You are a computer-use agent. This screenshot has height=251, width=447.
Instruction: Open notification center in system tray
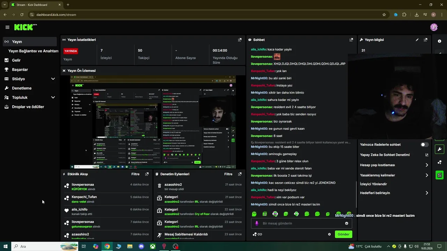pyautogui.click(x=440, y=246)
